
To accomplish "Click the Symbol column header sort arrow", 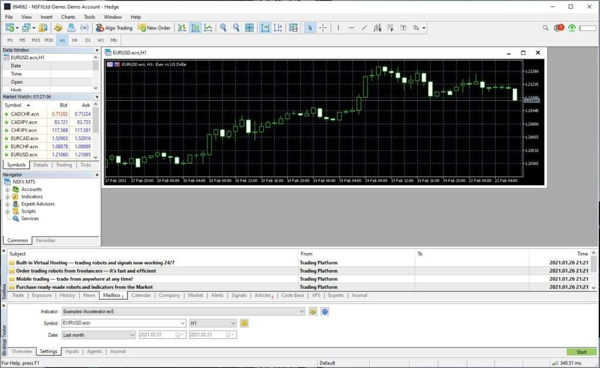I will coord(28,105).
